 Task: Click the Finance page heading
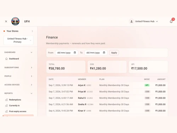pos(52,37)
